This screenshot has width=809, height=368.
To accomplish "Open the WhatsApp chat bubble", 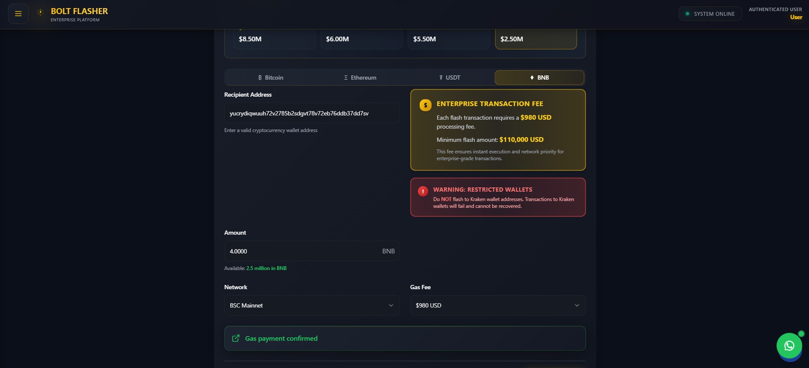I will pos(789,345).
